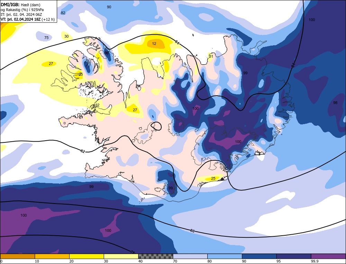Click the purple above-99.9 legend swatch
346x264 pixels.
point(328,256)
